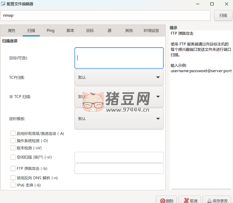Minimize the profile editor window
Screen dimensions: 233x203
(197, 4)
